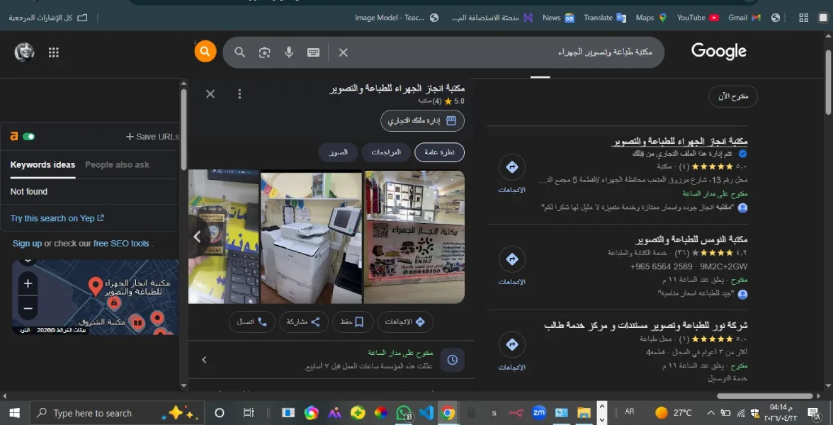Click the clock icon next to opening hours
Image resolution: width=833 pixels, height=425 pixels.
coord(452,360)
